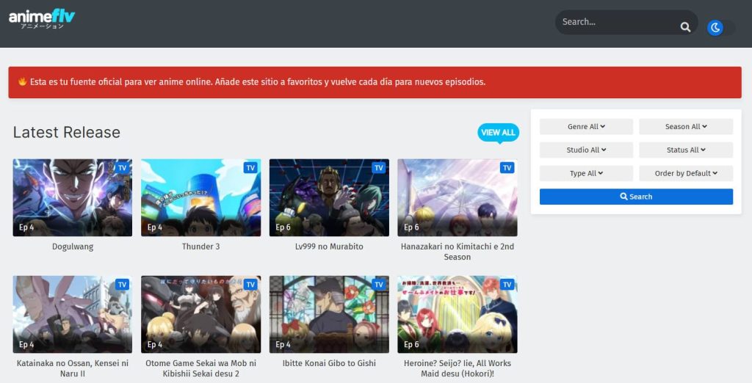Open Hanazakari no Kimitachi e thumbnail
752x383 pixels.
coord(458,197)
